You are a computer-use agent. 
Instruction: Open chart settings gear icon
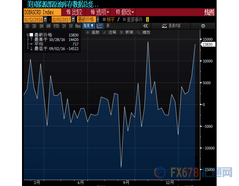[203, 26]
